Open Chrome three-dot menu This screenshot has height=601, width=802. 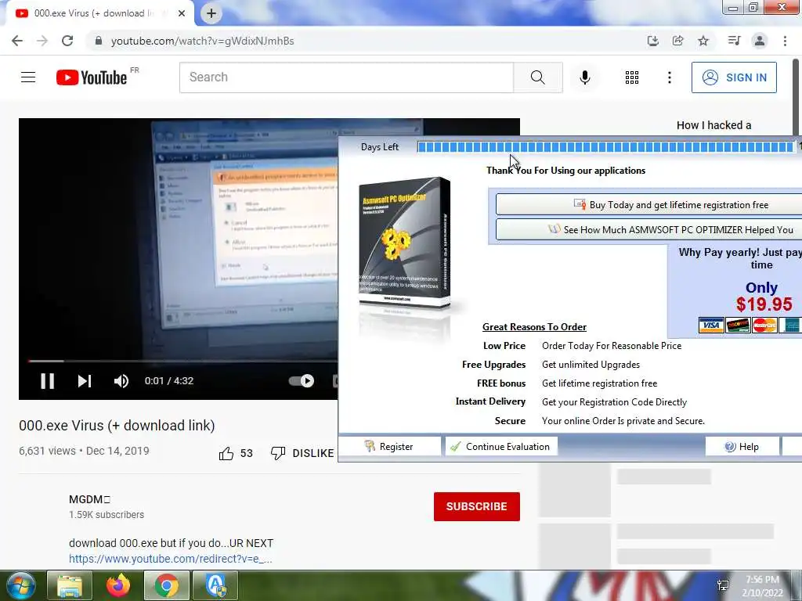[x=785, y=41]
